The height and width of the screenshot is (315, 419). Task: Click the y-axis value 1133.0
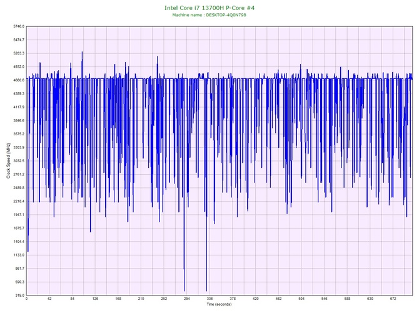[18, 255]
